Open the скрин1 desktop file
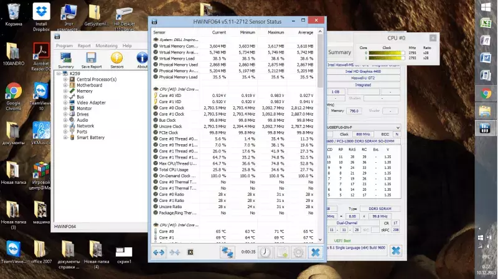498x279 pixels. tap(124, 255)
